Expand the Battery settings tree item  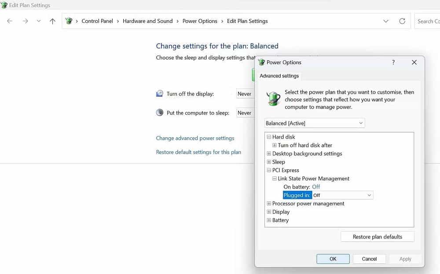tap(269, 220)
